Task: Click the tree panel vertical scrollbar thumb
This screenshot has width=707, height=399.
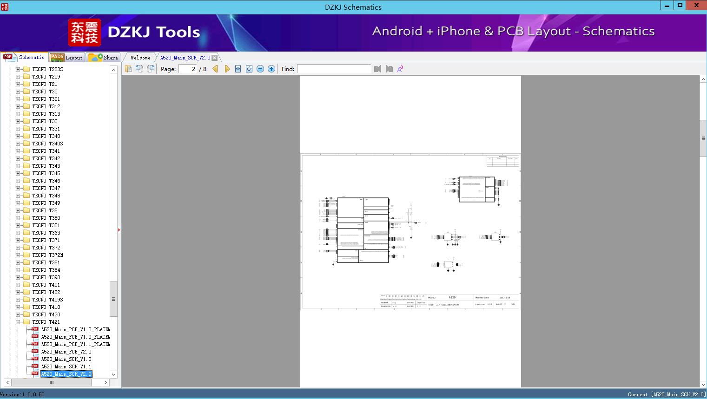Action: point(113,299)
